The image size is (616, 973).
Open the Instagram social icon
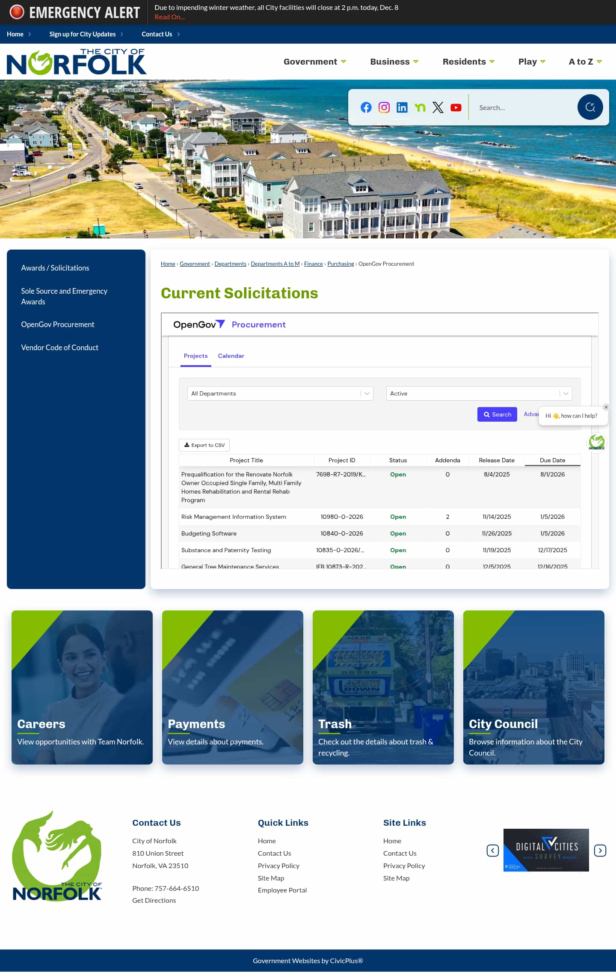coord(384,107)
